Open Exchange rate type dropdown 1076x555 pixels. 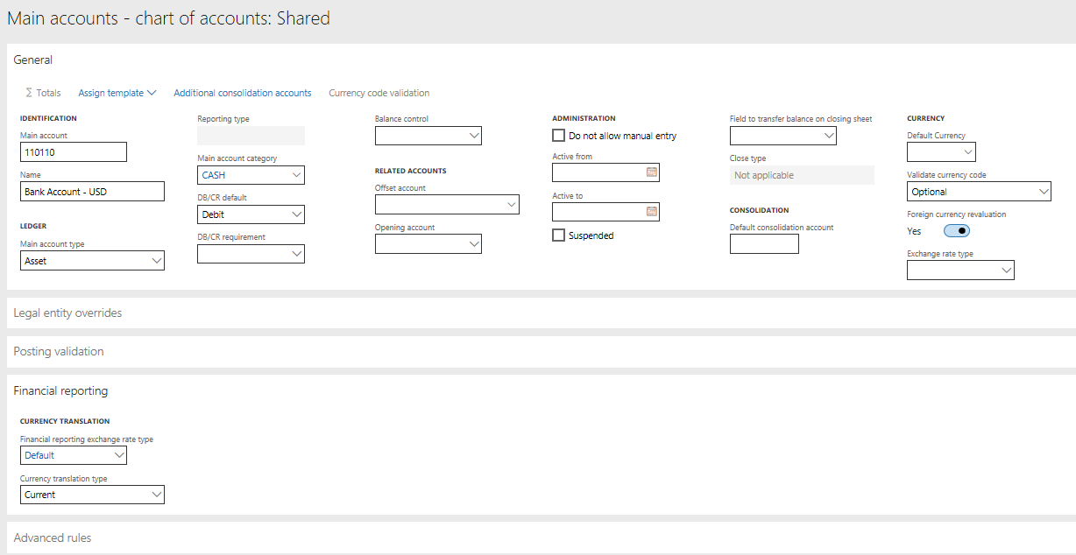(1005, 270)
